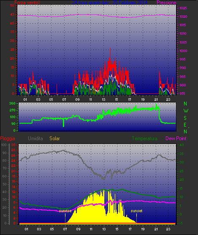Click hour 11 on the solar chart axis
Viewport: 198px width, 235px height.
coord(91,229)
